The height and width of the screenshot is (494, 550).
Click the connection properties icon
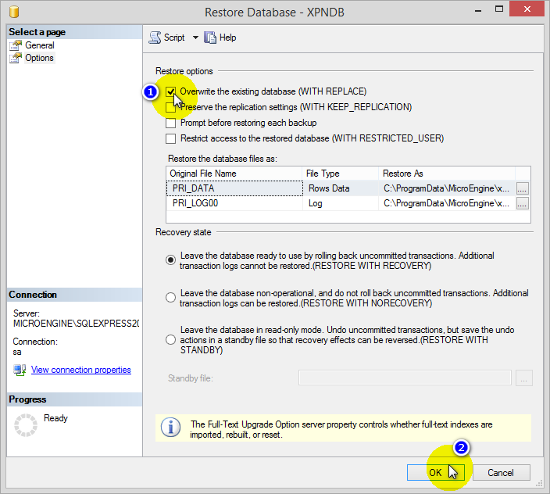[20, 370]
